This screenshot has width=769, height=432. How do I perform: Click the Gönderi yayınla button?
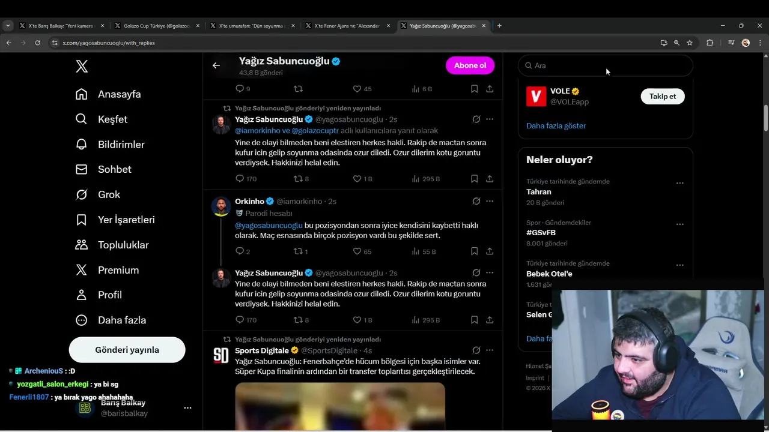127,350
